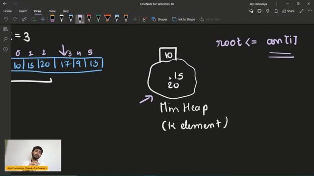Open the selected lavender pen options arrow

click(83, 22)
